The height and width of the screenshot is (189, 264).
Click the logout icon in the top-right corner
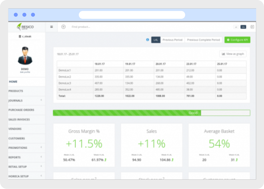(252, 27)
